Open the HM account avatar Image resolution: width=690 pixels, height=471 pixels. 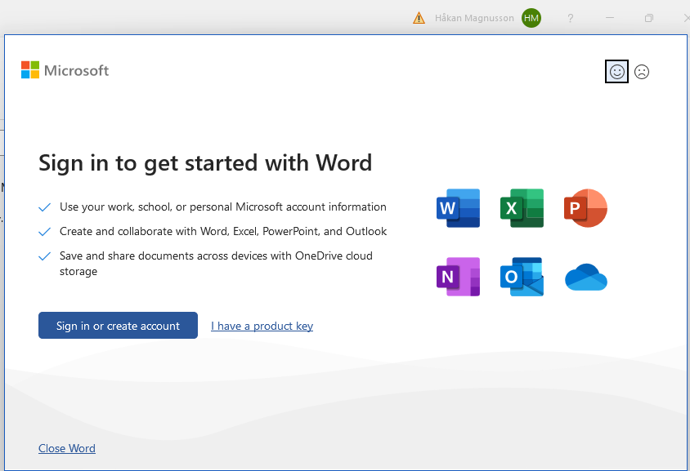pos(531,18)
